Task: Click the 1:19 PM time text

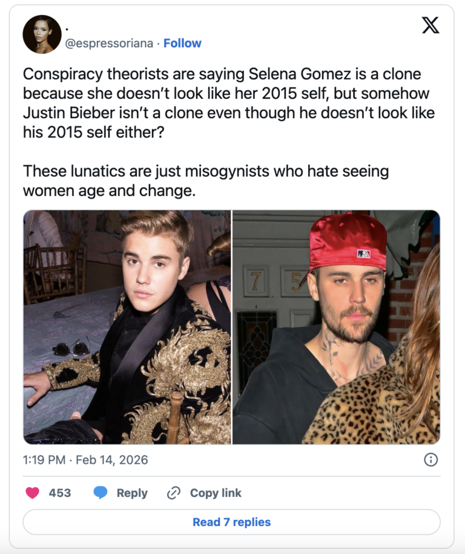Action: (x=44, y=460)
